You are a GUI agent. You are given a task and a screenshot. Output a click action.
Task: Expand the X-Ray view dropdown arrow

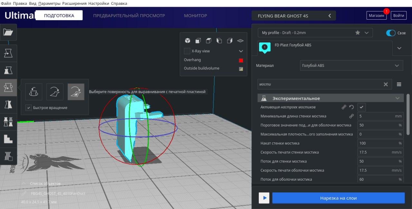point(241,51)
